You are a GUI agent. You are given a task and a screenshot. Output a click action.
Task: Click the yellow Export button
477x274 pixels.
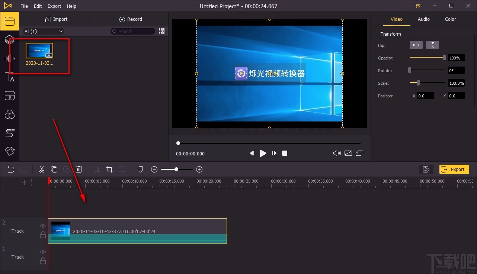coord(454,170)
